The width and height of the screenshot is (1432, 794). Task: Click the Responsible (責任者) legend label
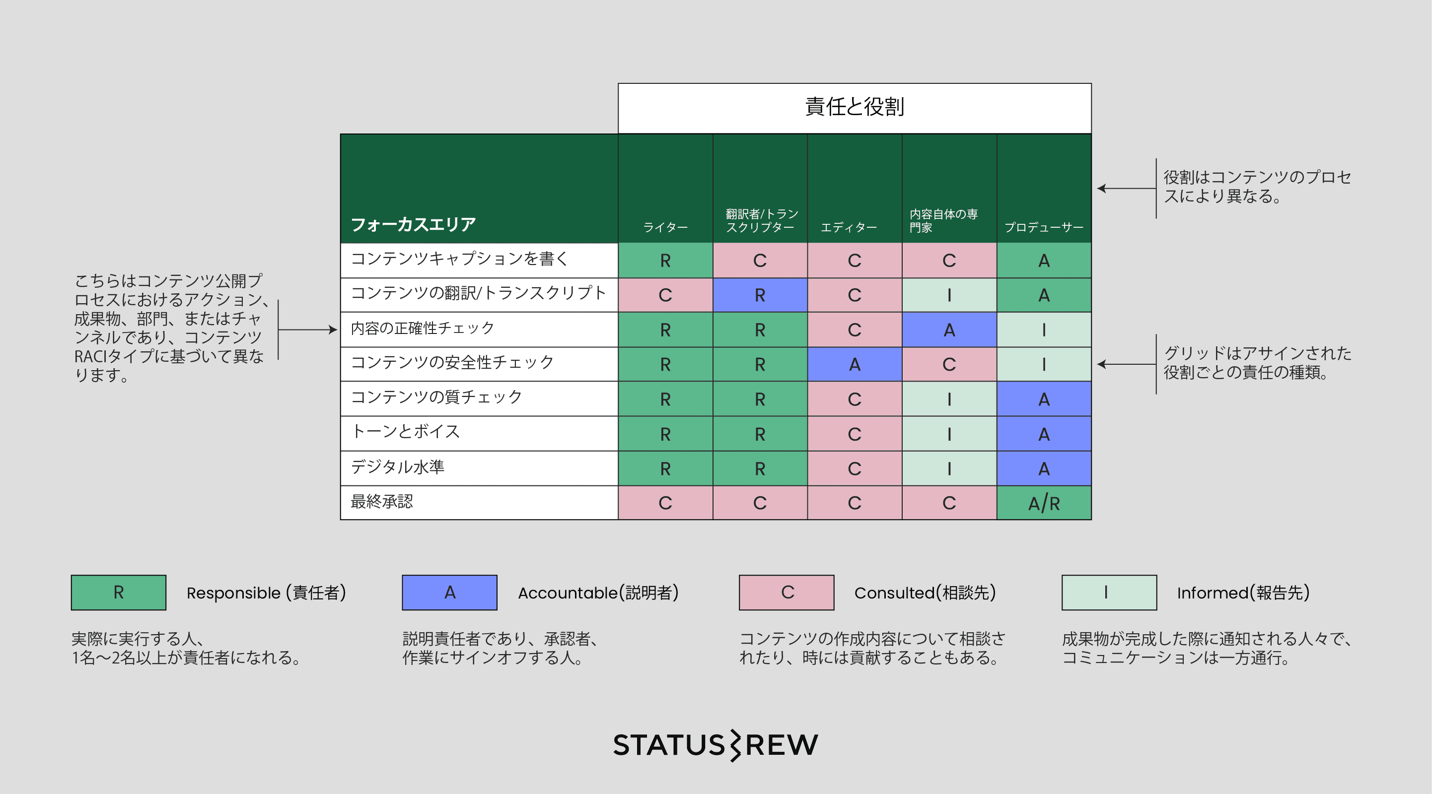(x=266, y=593)
